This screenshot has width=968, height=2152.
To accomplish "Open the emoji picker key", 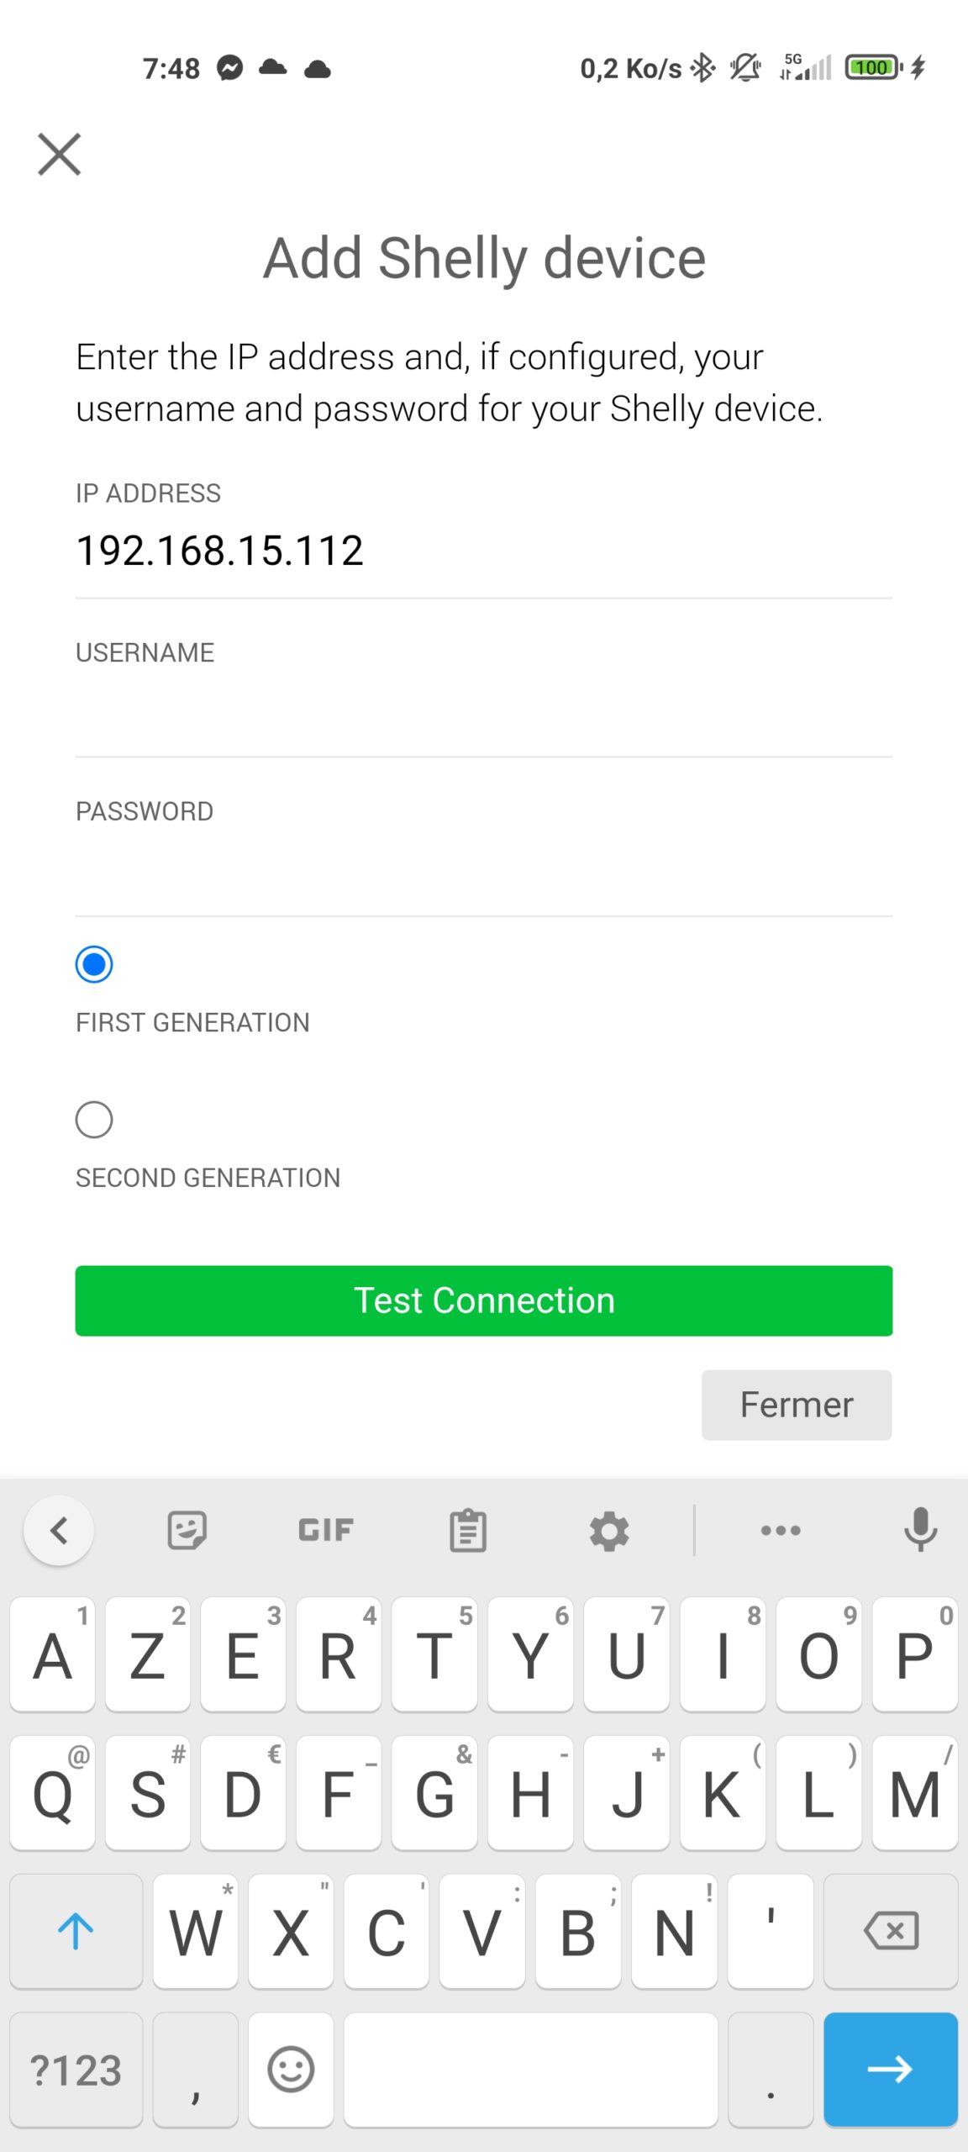I will pos(291,2070).
